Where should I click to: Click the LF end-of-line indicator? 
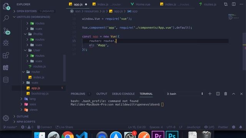tap(181, 127)
